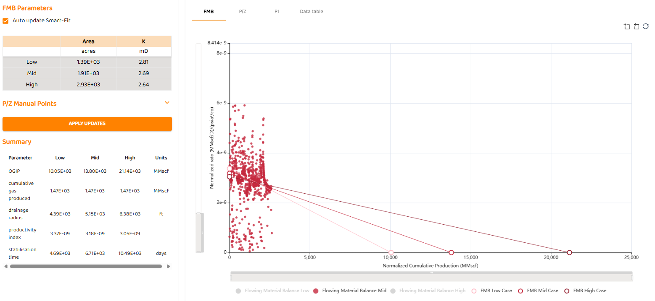Click the chart restore/refresh icon

click(x=646, y=27)
